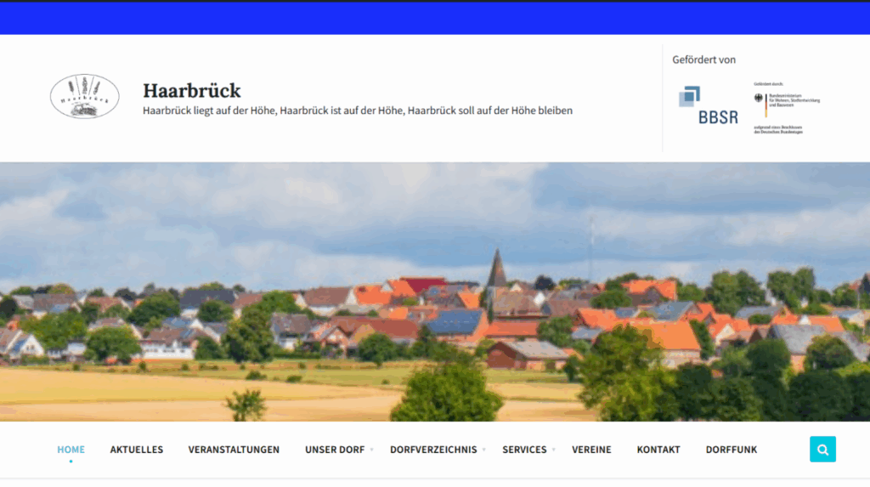Click the oval Haarbrück village logo

click(x=84, y=96)
